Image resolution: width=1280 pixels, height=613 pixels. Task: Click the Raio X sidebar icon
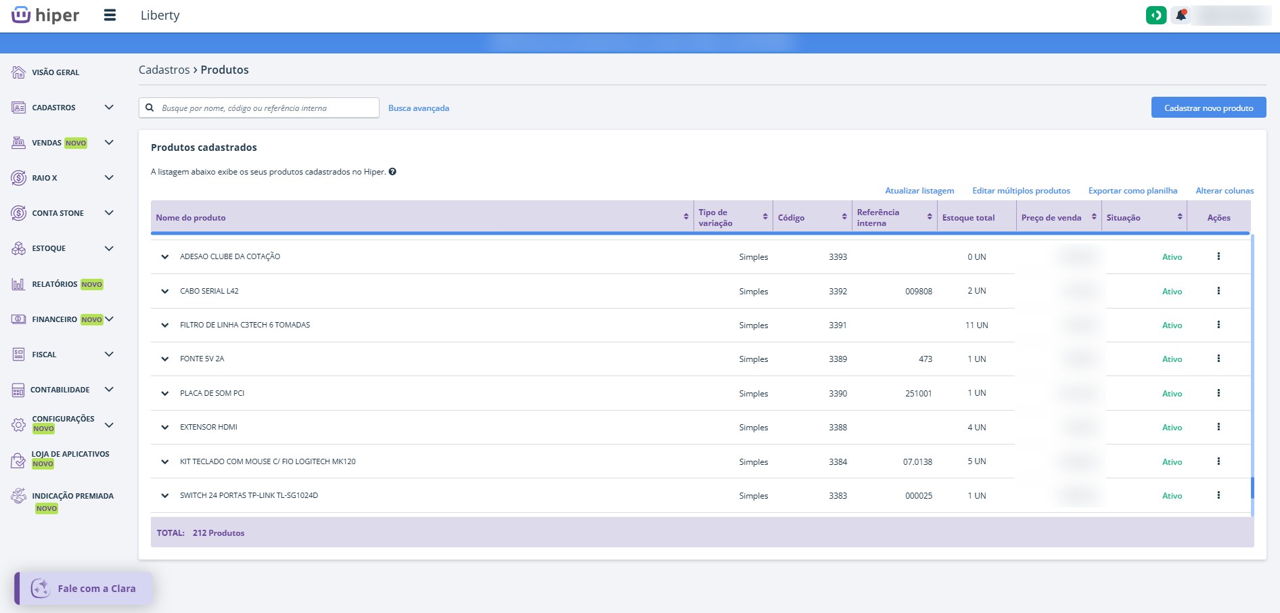coord(19,178)
